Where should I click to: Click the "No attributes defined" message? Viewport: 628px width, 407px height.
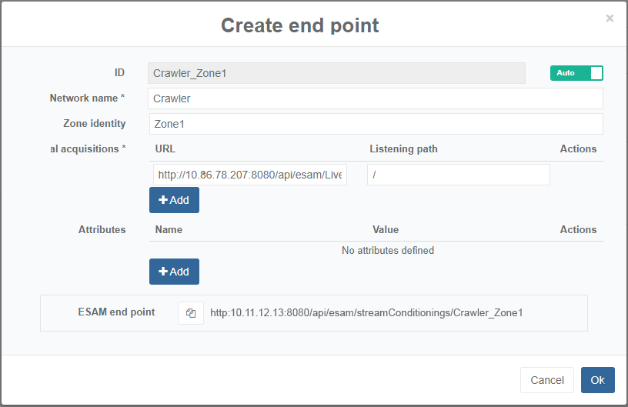pyautogui.click(x=388, y=250)
